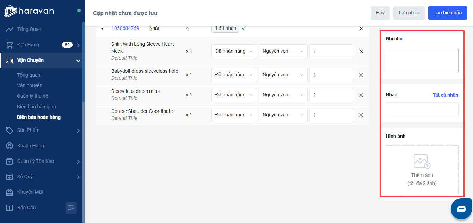Click the sidebar collapse icon near Báo Cáo

point(71,208)
